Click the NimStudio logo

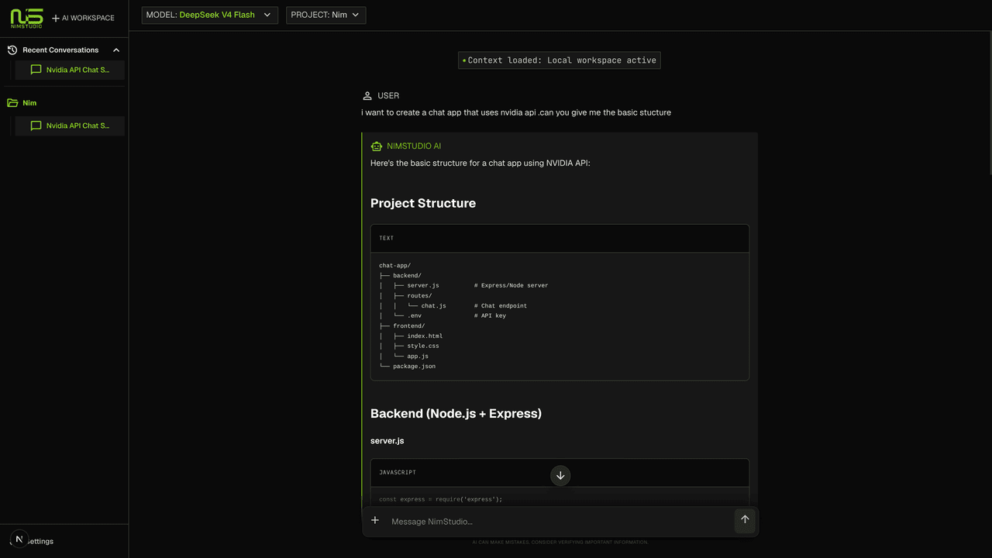click(26, 18)
